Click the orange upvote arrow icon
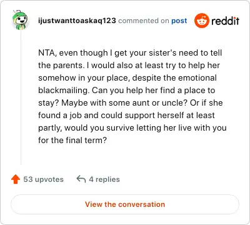The image size is (250, 225). pos(16,179)
